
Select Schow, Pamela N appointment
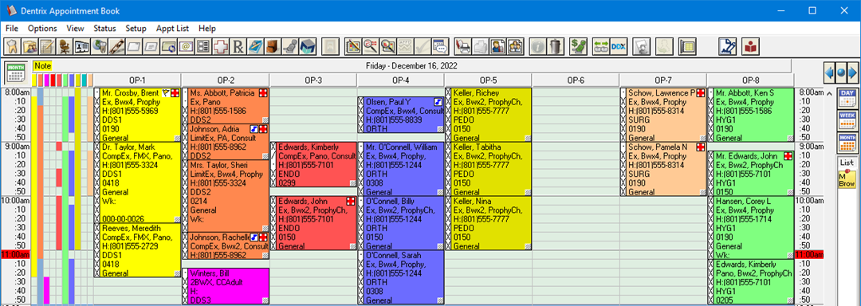pyautogui.click(x=663, y=169)
